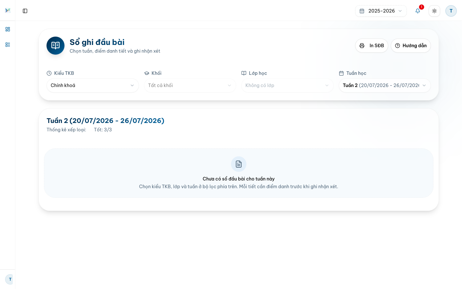Open the 2025-2026 school year selector
The image size is (462, 289).
pos(381,11)
